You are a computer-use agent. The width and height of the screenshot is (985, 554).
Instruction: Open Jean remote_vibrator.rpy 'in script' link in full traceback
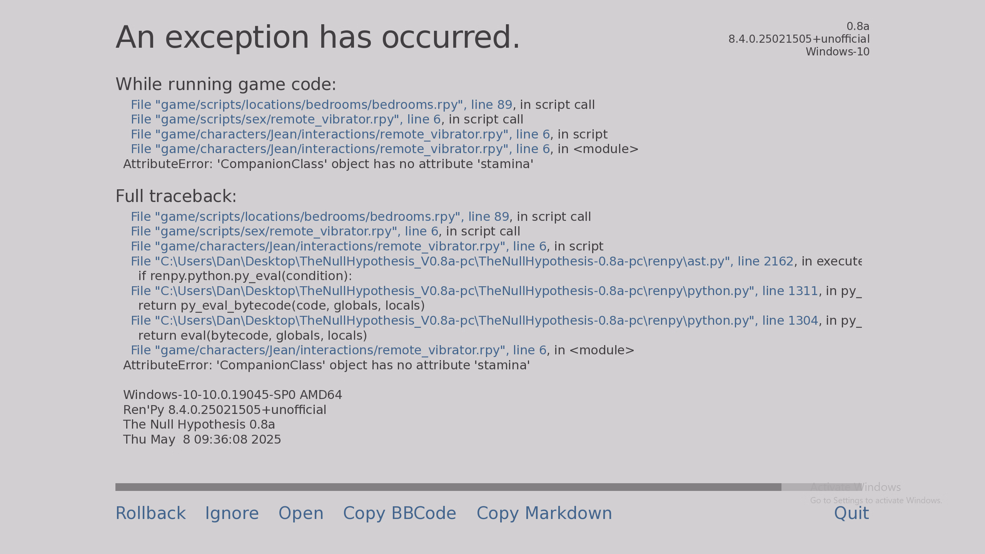(339, 246)
